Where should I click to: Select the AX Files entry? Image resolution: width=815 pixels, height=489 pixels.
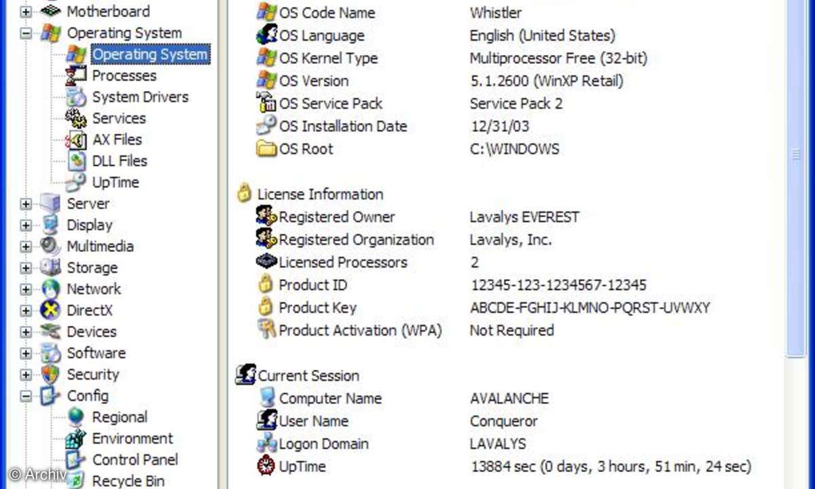[117, 140]
